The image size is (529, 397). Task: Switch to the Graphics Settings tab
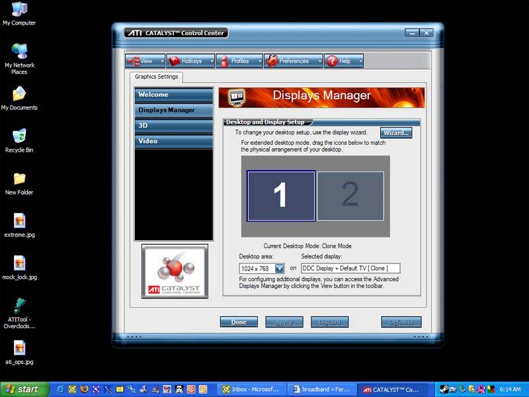[x=156, y=77]
